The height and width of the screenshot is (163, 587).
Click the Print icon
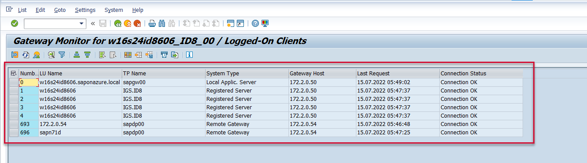tap(152, 24)
